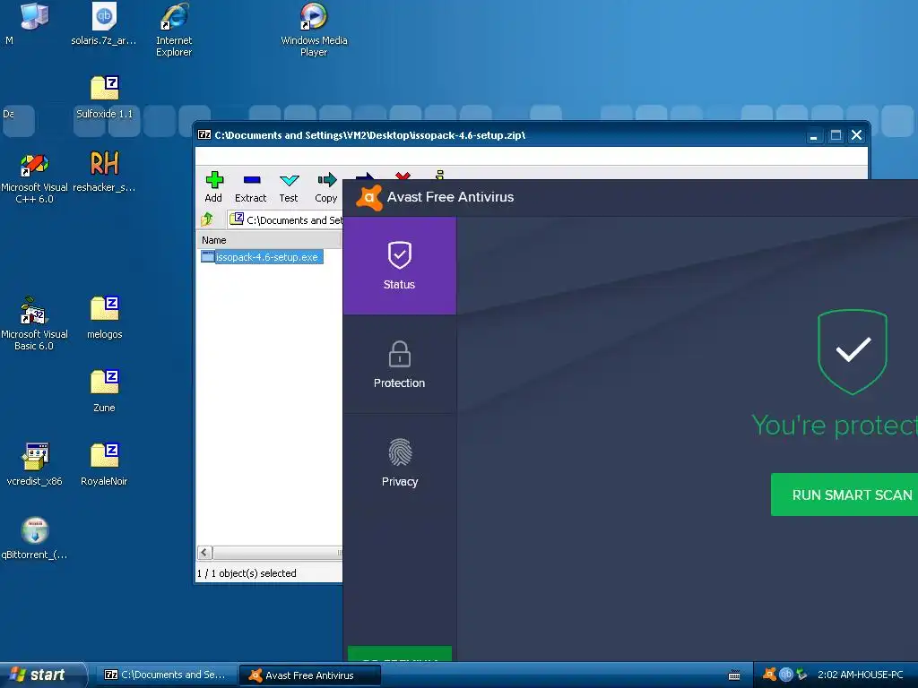Select the melogos archive desktop icon

104,318
